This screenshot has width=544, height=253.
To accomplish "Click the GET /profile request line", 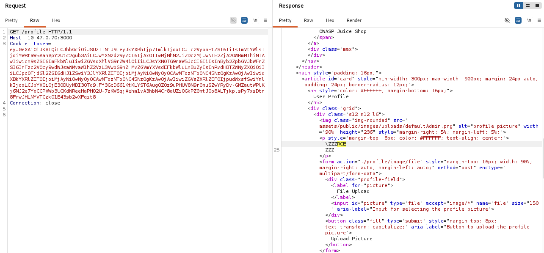I will click(x=41, y=32).
